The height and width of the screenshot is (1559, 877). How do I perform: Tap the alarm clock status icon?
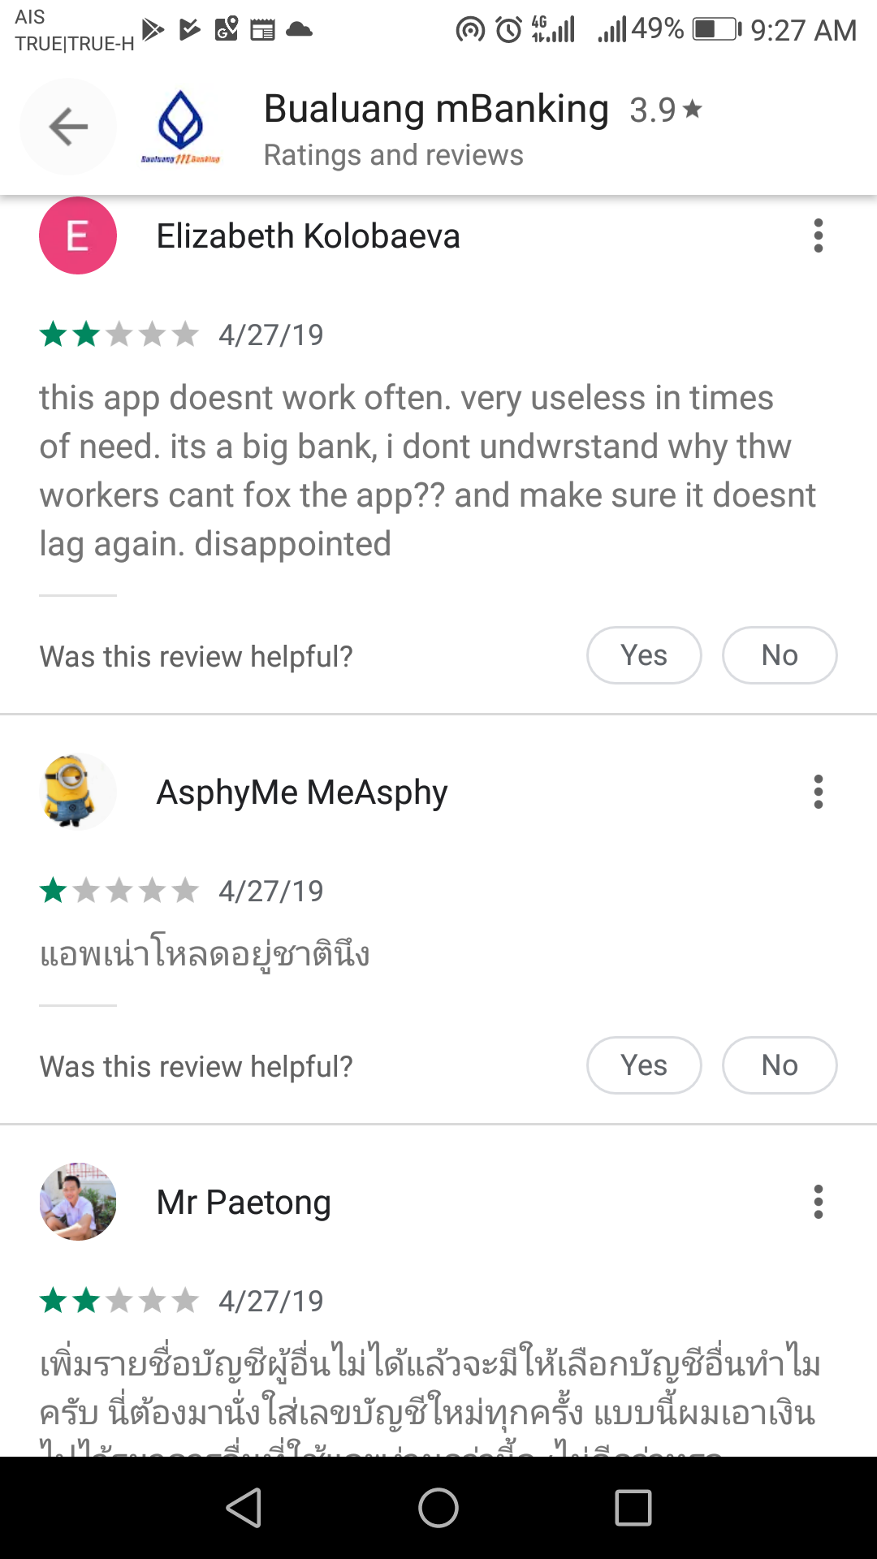[x=509, y=30]
